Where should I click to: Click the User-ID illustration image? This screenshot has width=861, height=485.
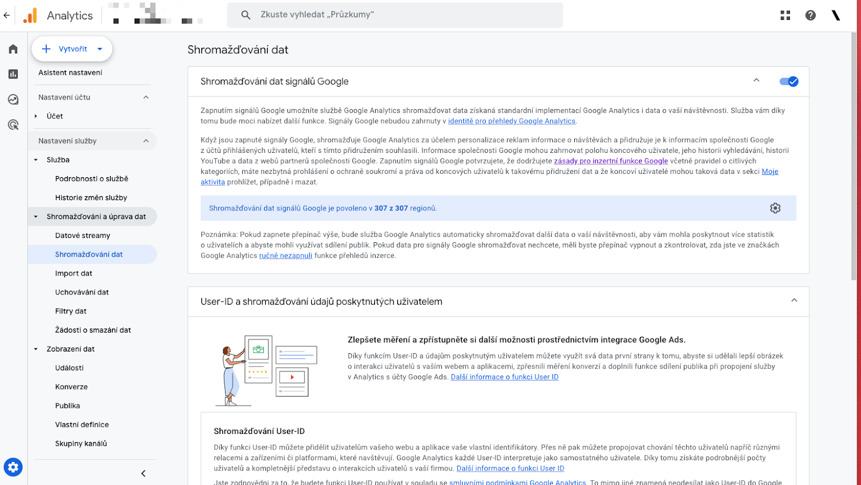(x=266, y=370)
